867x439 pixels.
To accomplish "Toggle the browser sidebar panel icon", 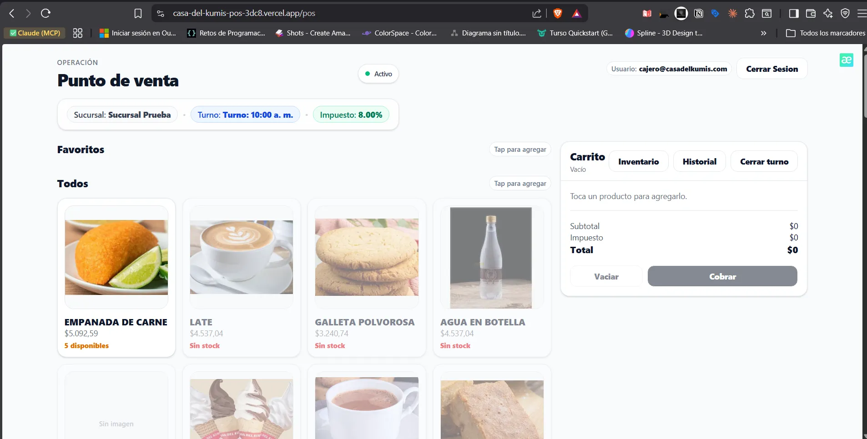I will click(x=794, y=14).
